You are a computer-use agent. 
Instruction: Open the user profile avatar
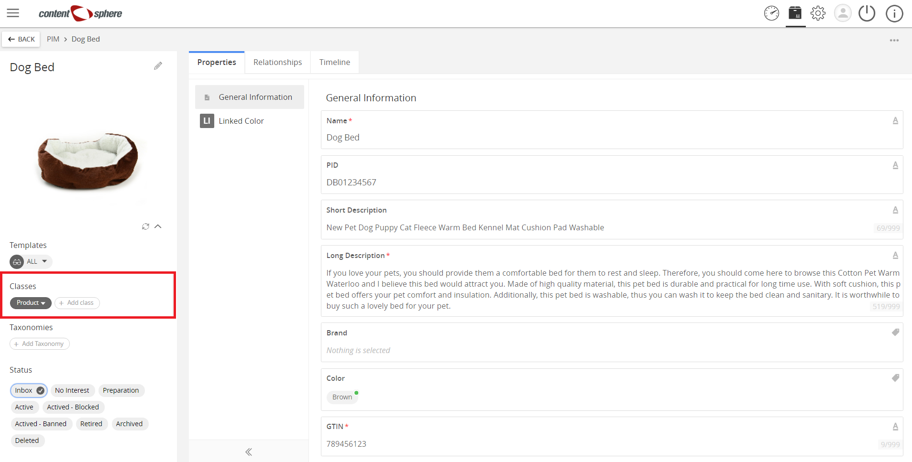tap(843, 13)
